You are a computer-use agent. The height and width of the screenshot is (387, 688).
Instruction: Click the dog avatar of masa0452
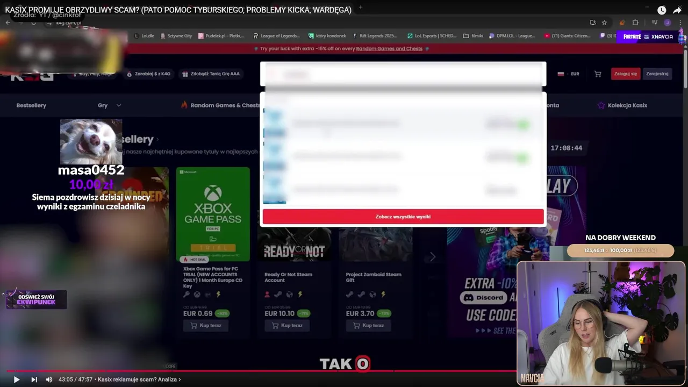pyautogui.click(x=91, y=141)
